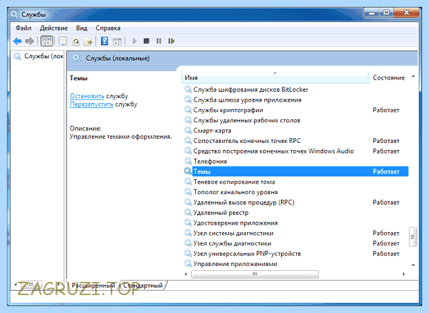Click the Export list toolbar icon
429x313 pixels.
pos(88,41)
